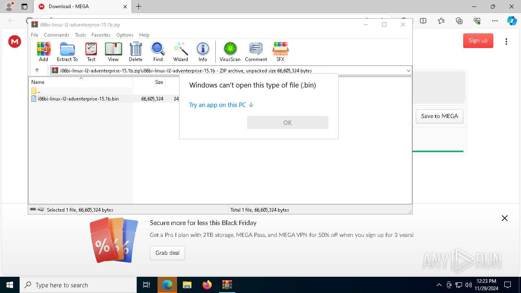Close the Black Friday promotion banner
521x293 pixels.
pyautogui.click(x=505, y=218)
